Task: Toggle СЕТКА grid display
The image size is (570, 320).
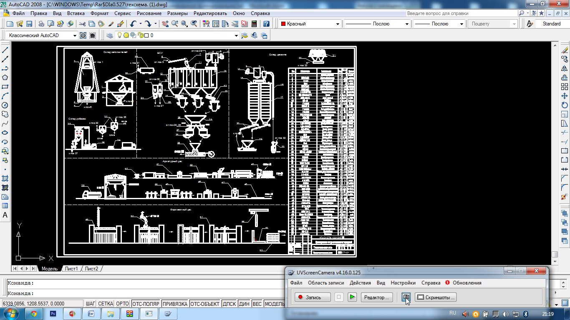Action: pos(106,304)
